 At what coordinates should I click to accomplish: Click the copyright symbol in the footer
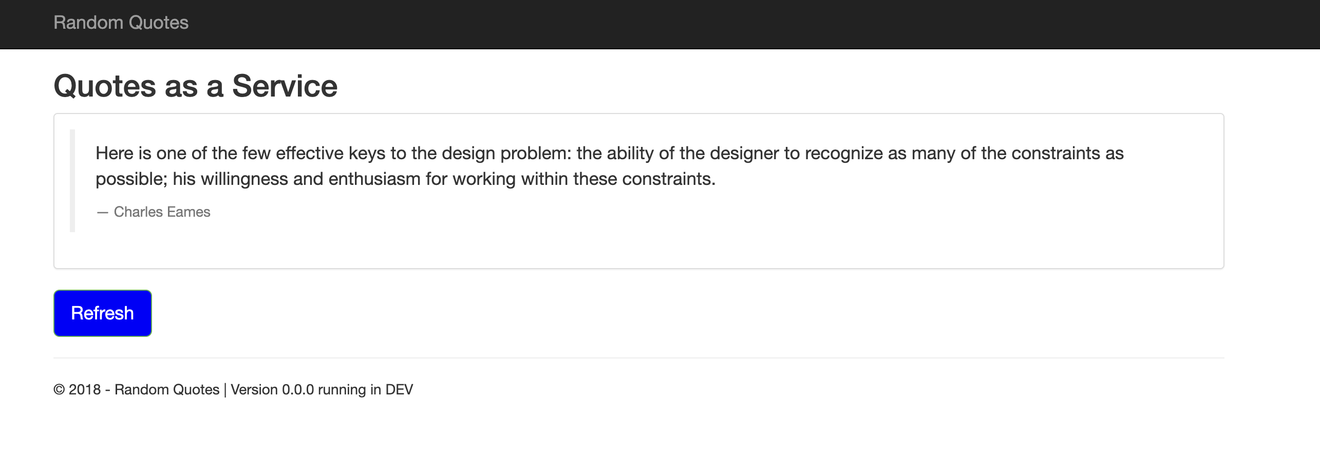(59, 390)
